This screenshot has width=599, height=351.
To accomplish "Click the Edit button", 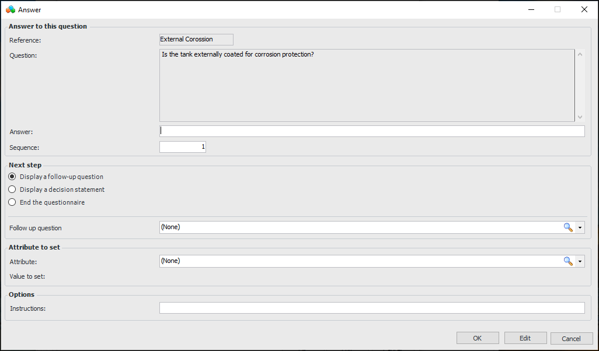I will tap(525, 338).
